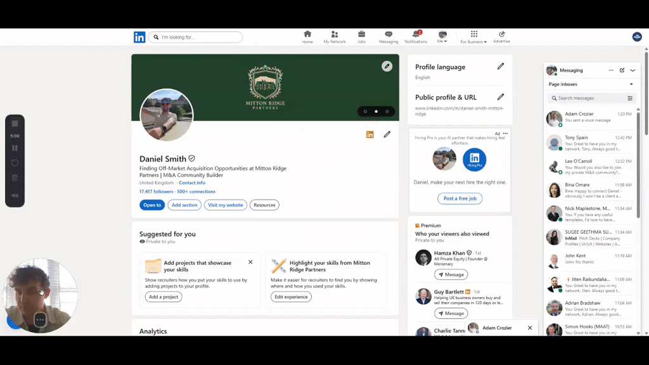Delete the recording with trash icon
The height and width of the screenshot is (365, 649).
(15, 178)
